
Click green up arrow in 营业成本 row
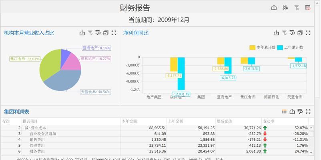point(265,128)
